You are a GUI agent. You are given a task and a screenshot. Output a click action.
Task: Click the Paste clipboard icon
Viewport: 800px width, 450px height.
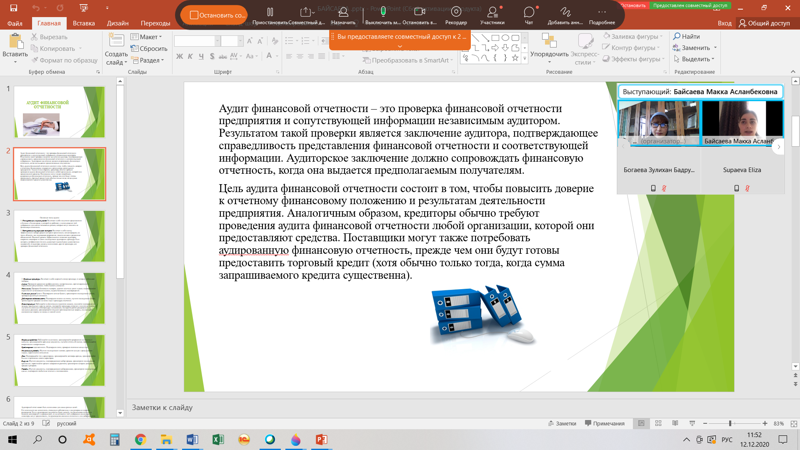click(x=15, y=42)
